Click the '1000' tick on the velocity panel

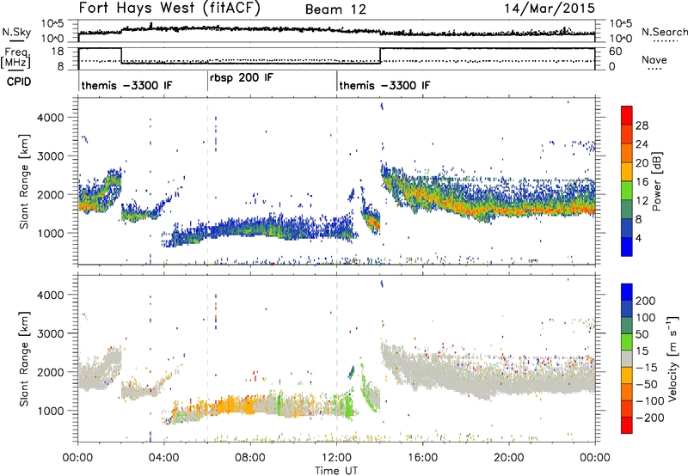click(x=51, y=411)
